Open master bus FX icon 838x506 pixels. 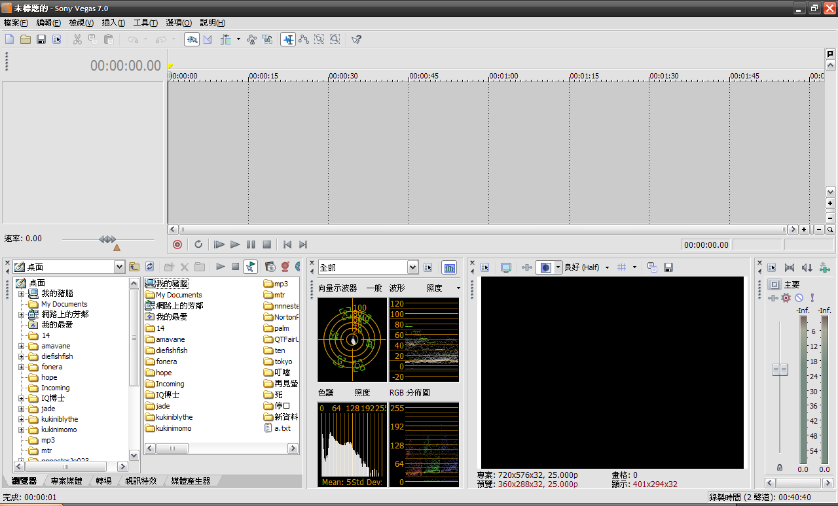(773, 297)
